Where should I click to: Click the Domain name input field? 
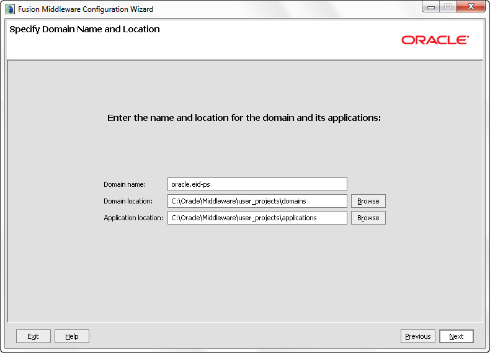257,184
